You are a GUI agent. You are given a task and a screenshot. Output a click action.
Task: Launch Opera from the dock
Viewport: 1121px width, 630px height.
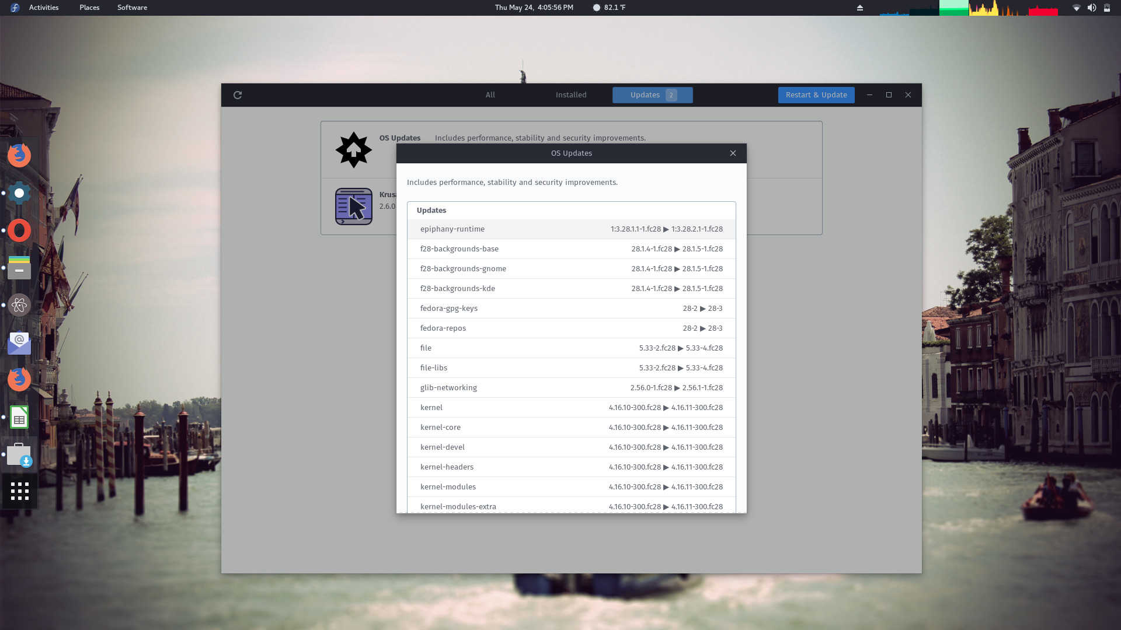click(x=19, y=230)
